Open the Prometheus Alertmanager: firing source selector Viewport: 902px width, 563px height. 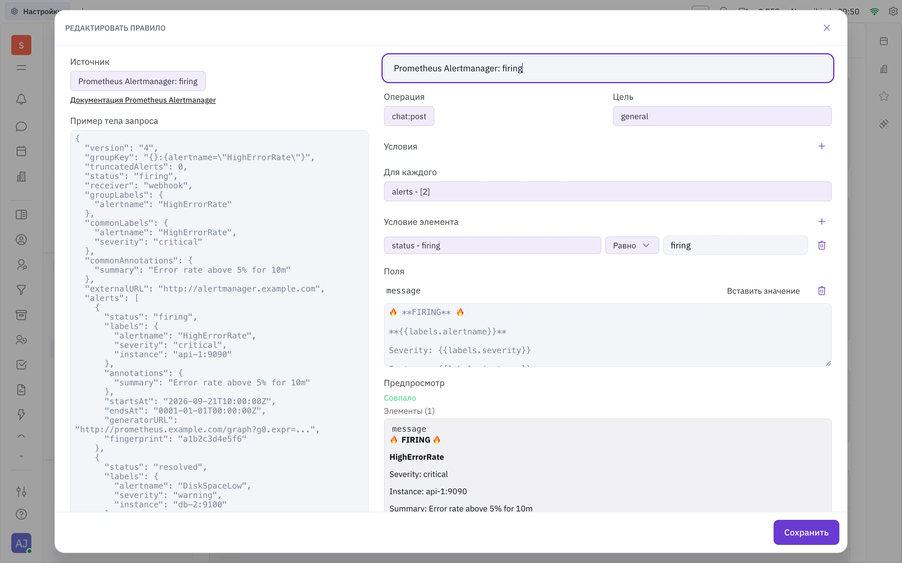138,81
